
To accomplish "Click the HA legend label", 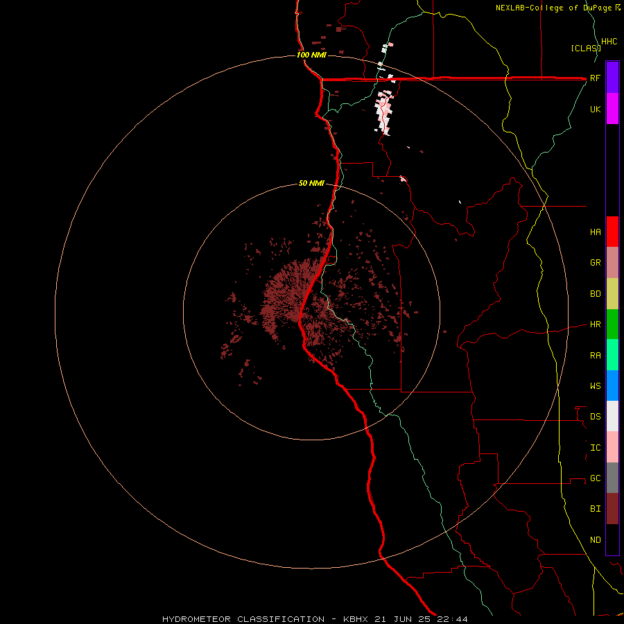I will click(x=595, y=232).
